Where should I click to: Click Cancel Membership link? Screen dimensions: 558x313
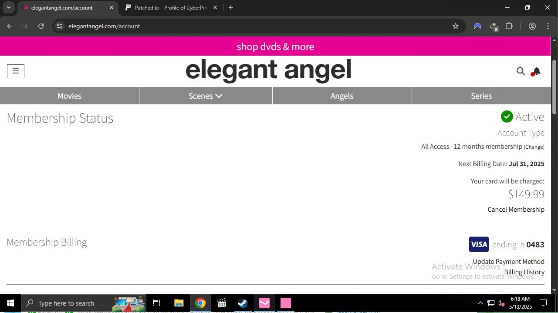(x=516, y=210)
